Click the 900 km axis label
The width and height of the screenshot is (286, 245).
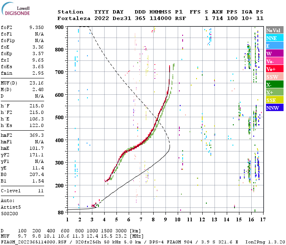pyautogui.click(x=59, y=27)
